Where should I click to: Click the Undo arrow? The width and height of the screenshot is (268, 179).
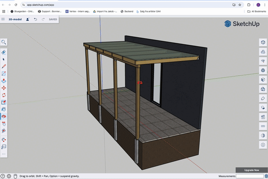click(35, 19)
